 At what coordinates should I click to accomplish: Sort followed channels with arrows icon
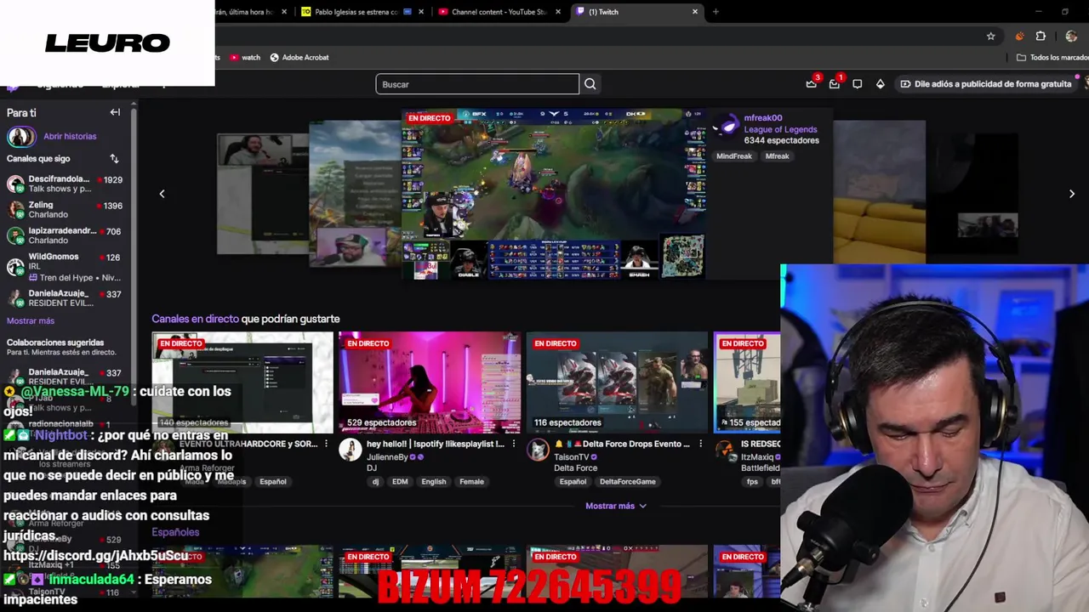(114, 159)
